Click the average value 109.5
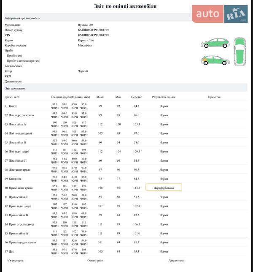This screenshot has height=272, width=253. (x=137, y=152)
